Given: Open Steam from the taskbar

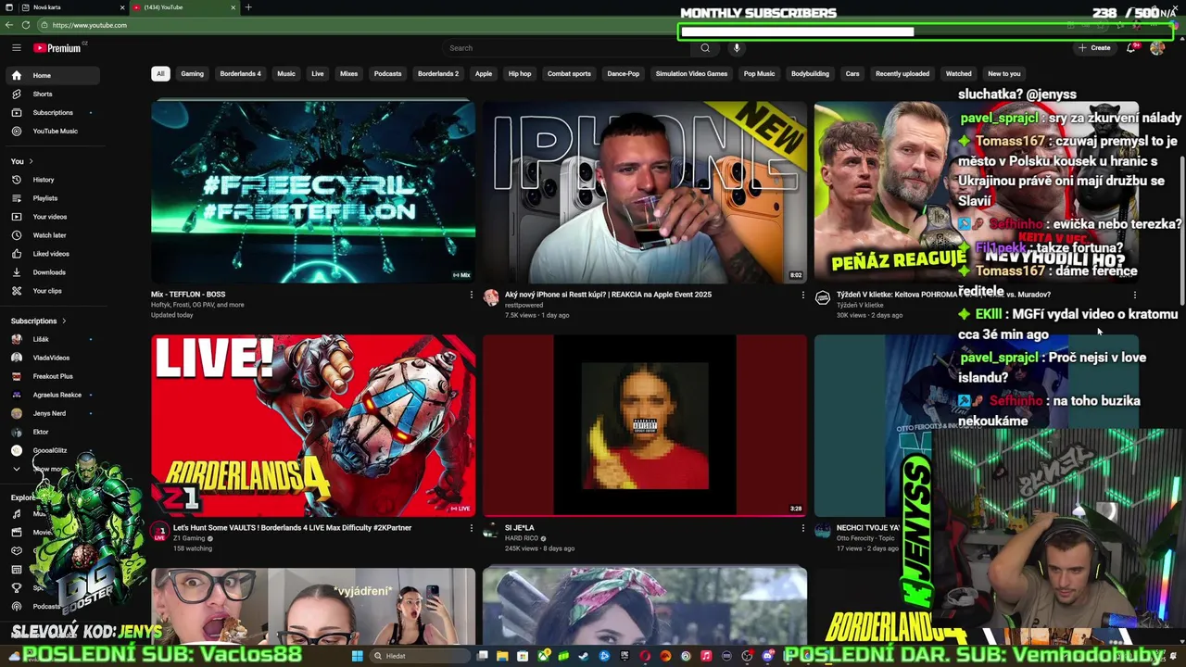Looking at the screenshot, I should pyautogui.click(x=584, y=656).
